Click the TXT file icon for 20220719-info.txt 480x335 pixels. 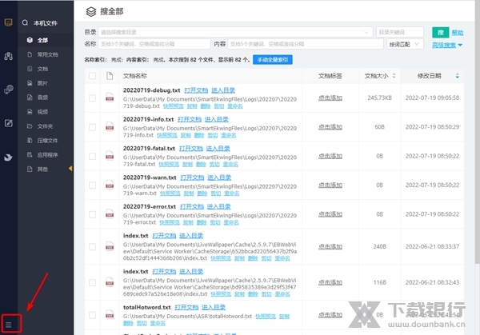pyautogui.click(x=110, y=126)
